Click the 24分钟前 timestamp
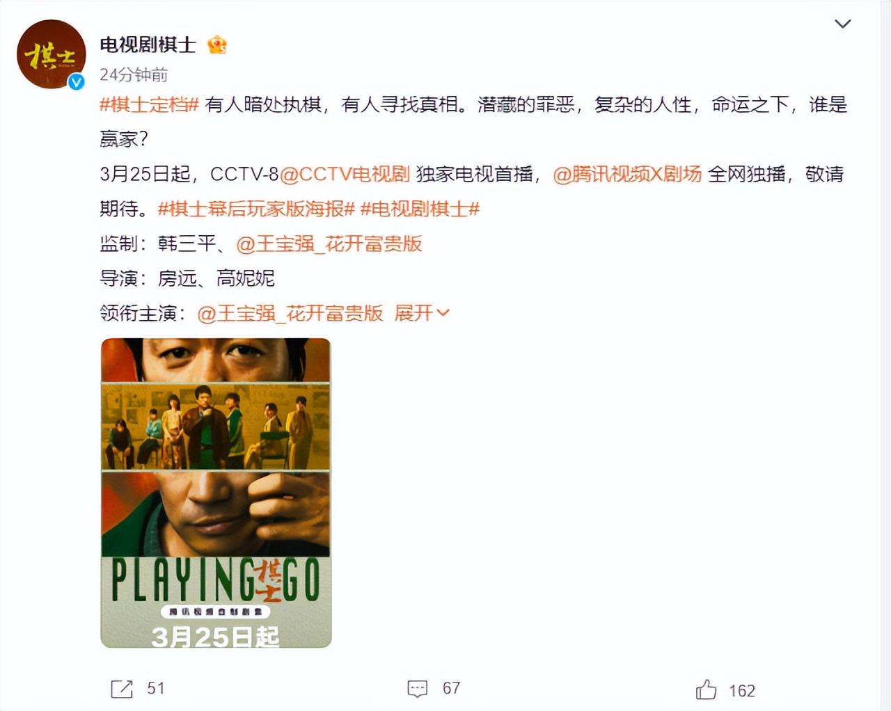The width and height of the screenshot is (891, 711). 134,74
